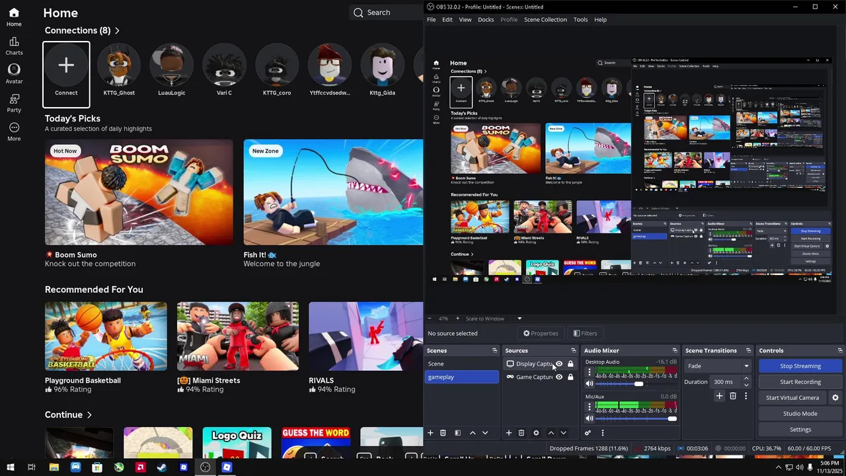Open scene filters icon in Scenes dock
Image resolution: width=846 pixels, height=476 pixels.
point(457,433)
